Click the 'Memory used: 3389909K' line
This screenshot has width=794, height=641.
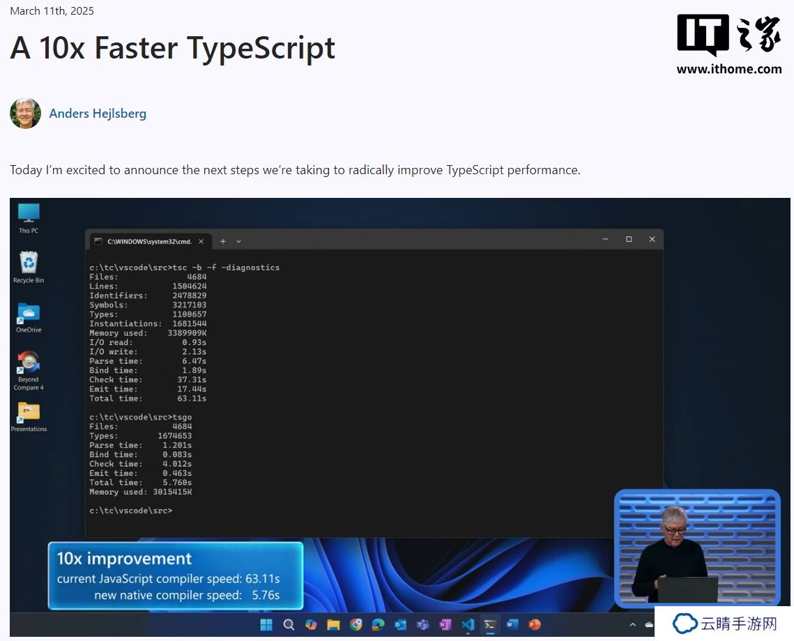click(148, 333)
